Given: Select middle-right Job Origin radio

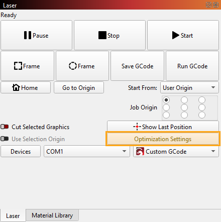Looking at the screenshot, I should pos(202,107).
